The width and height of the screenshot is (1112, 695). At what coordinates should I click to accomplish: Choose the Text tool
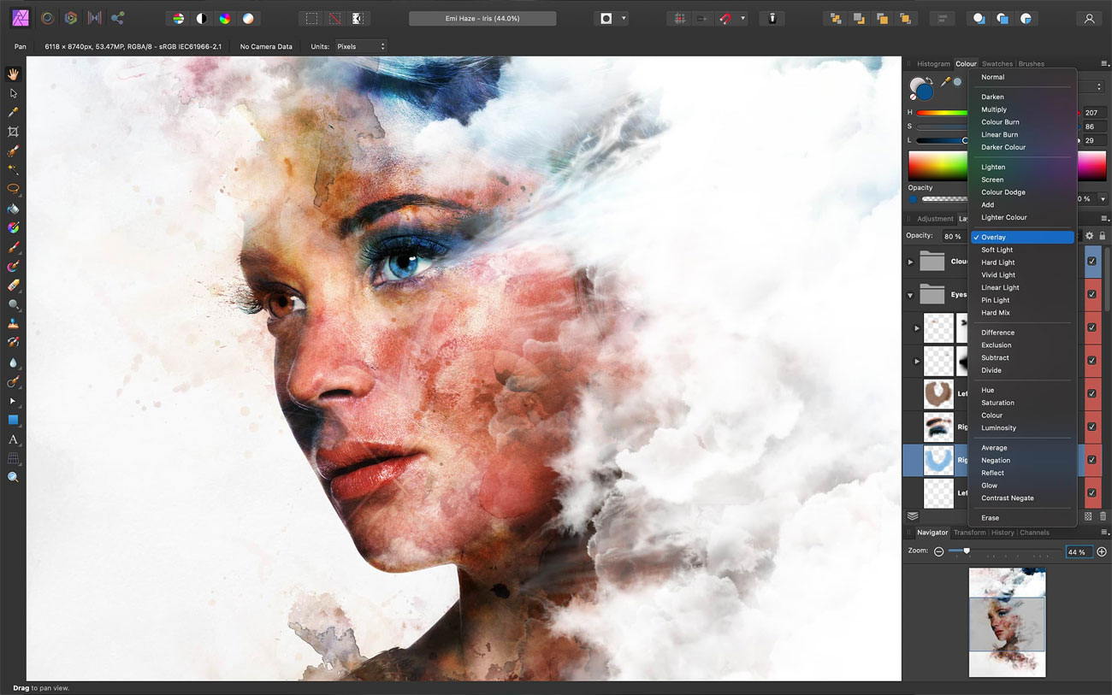[x=12, y=438]
